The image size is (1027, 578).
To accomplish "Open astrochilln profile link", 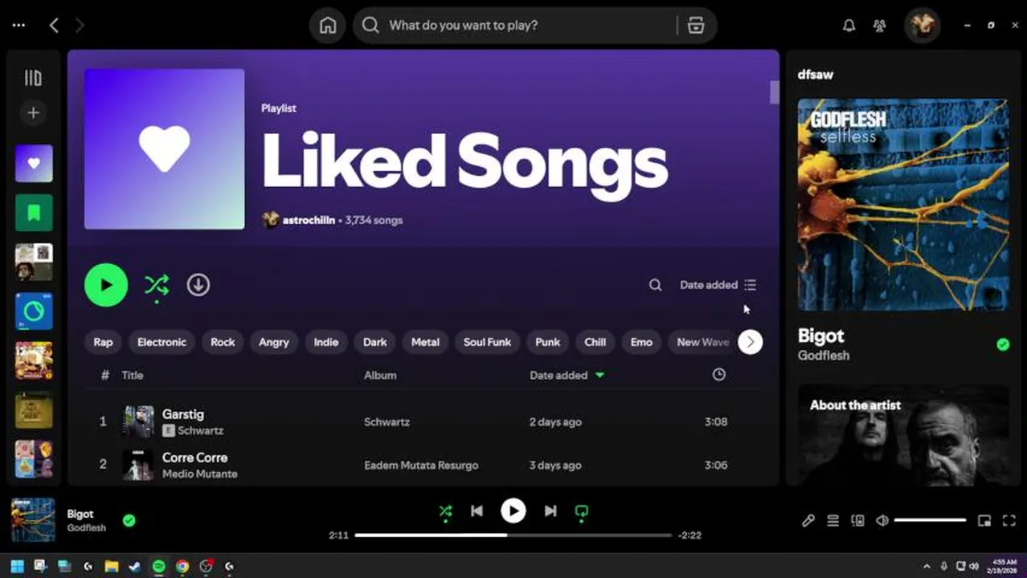I will pyautogui.click(x=309, y=220).
